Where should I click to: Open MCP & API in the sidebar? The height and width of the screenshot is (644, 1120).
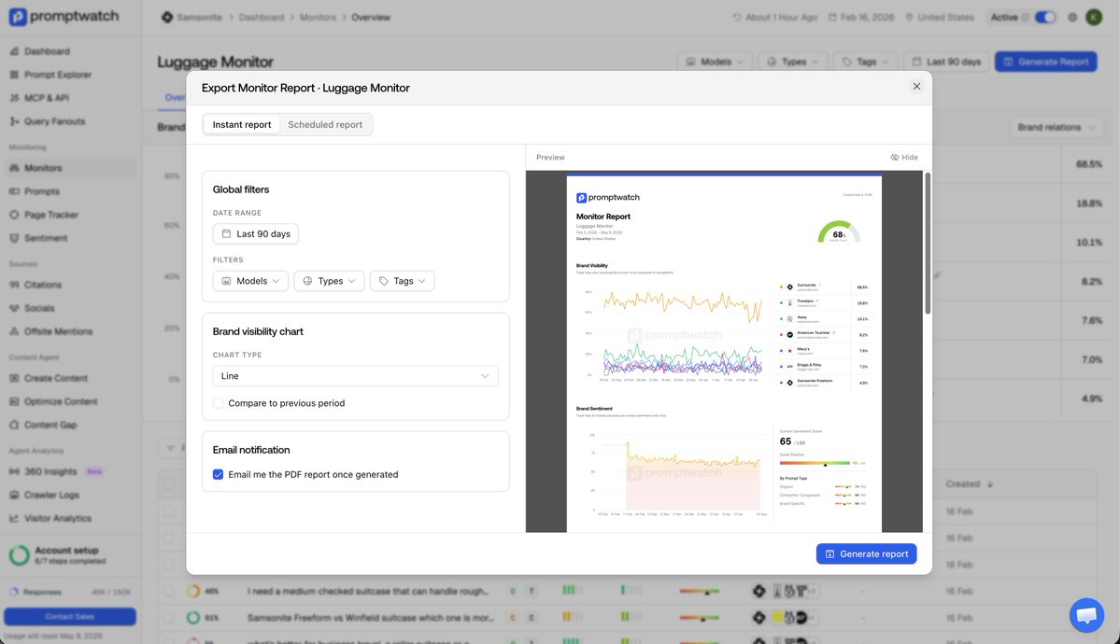(x=47, y=98)
